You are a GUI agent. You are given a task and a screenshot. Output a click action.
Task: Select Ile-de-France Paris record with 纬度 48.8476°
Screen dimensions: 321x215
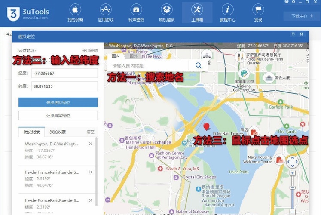(x=54, y=178)
